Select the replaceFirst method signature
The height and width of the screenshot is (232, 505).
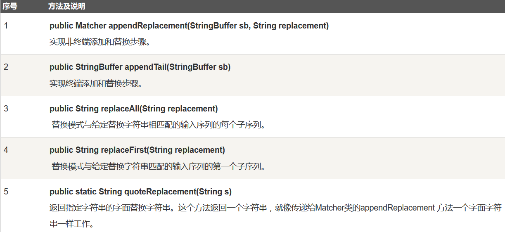(x=138, y=150)
